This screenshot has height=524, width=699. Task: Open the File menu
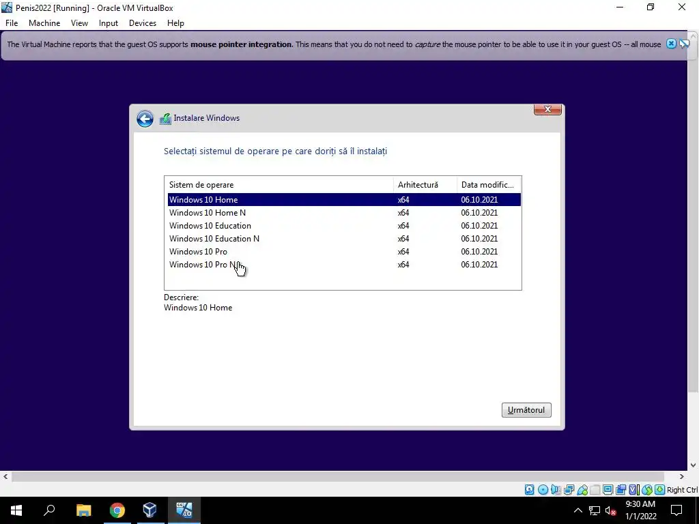[x=12, y=23]
